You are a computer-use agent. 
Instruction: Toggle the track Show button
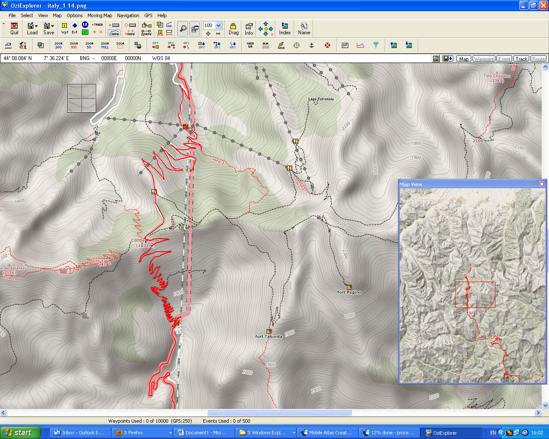[115, 33]
